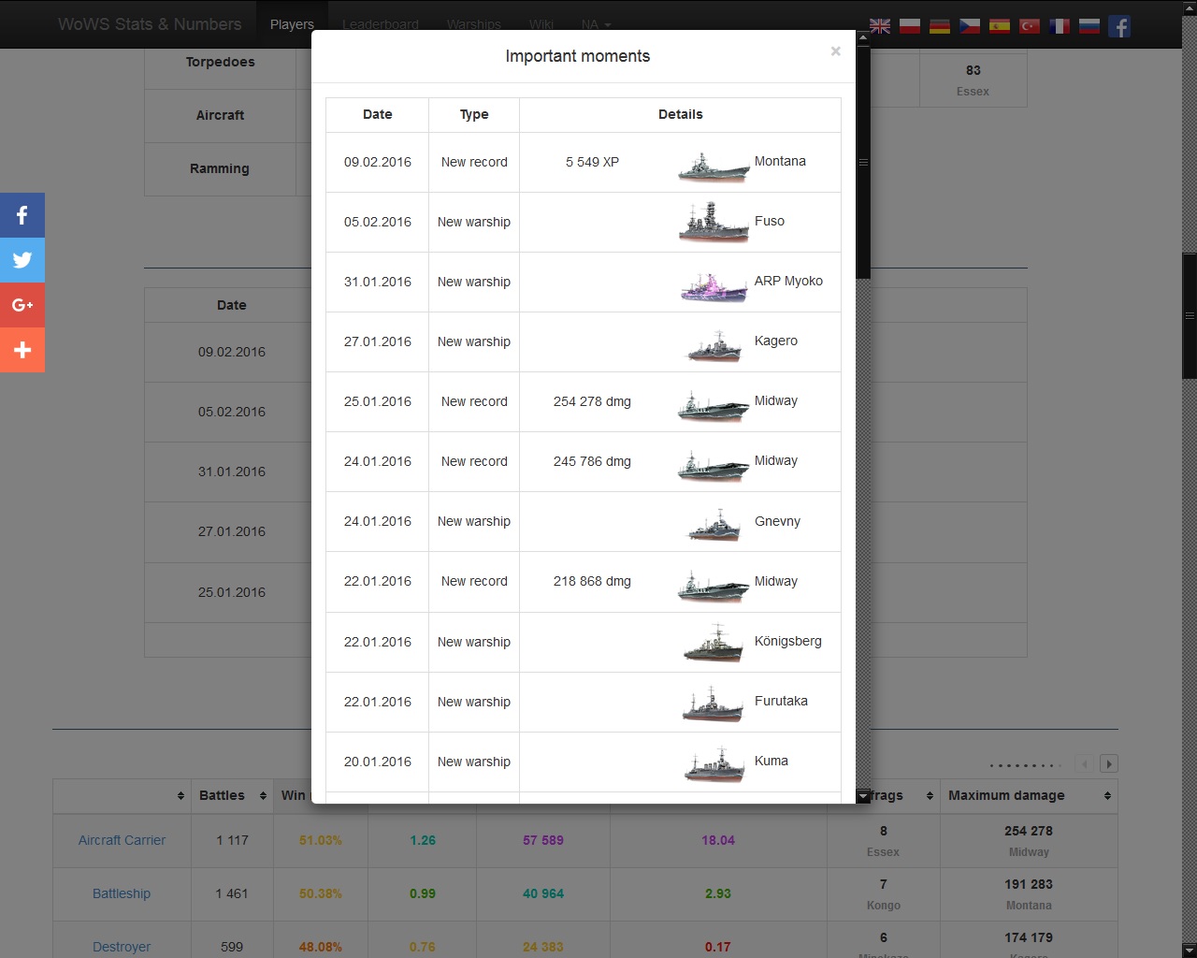The height and width of the screenshot is (958, 1197).
Task: Switch language with the UK flag
Action: (880, 26)
